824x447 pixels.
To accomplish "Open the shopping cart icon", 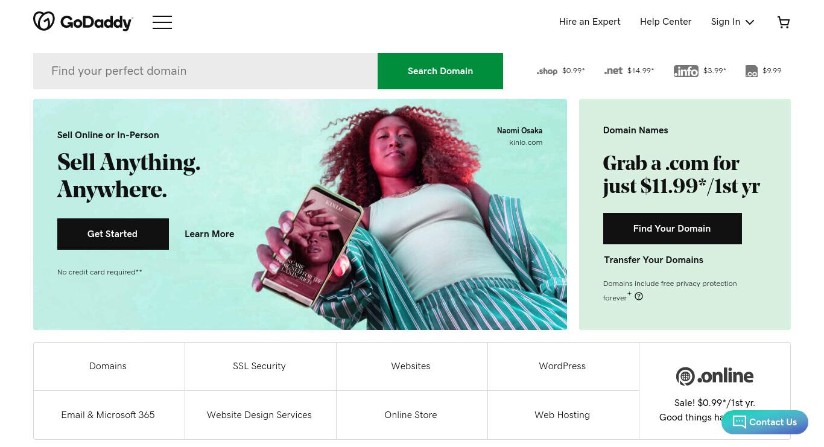I will [x=784, y=22].
